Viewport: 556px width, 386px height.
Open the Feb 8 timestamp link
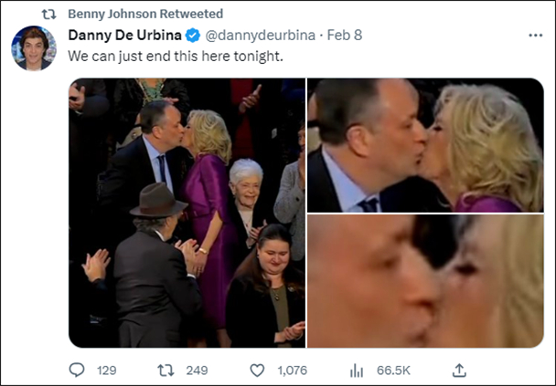coord(345,35)
